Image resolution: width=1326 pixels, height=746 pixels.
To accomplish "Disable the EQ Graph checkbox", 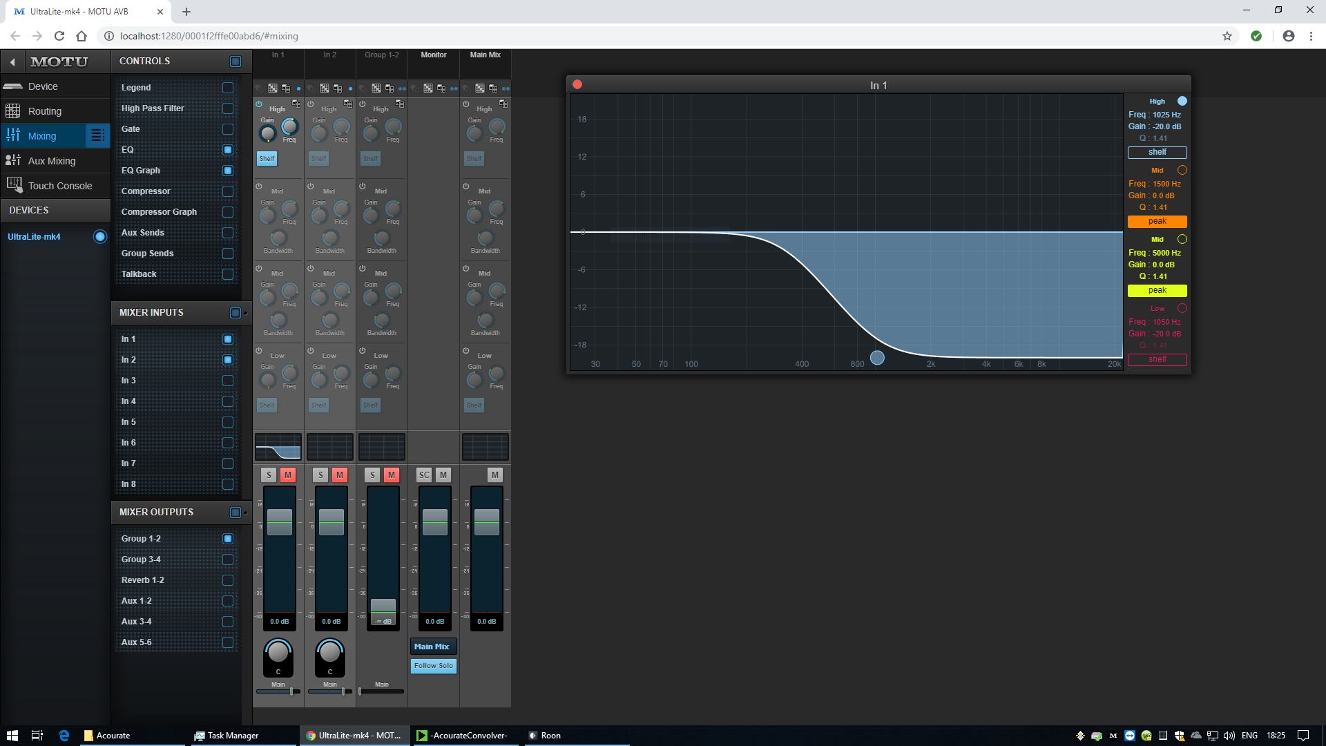I will coord(228,171).
